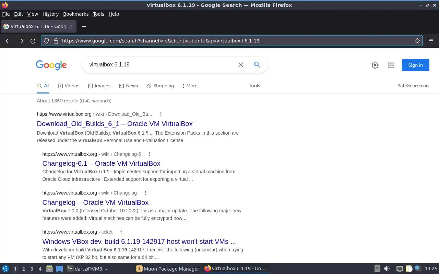Screen dimensions: 439x274
Task: Open the Edit menu
Action: point(19,14)
